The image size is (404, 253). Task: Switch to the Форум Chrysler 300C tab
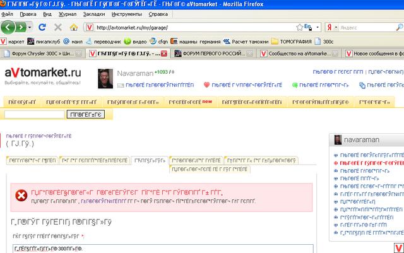[42, 54]
